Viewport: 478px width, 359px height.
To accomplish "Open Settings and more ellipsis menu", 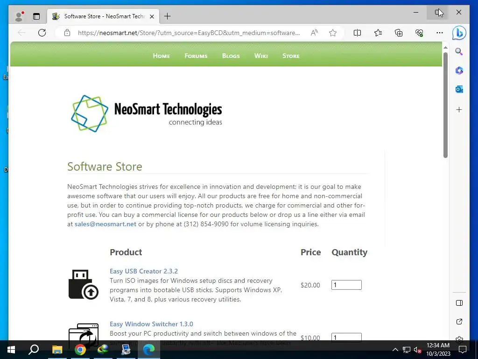I will pos(440,33).
